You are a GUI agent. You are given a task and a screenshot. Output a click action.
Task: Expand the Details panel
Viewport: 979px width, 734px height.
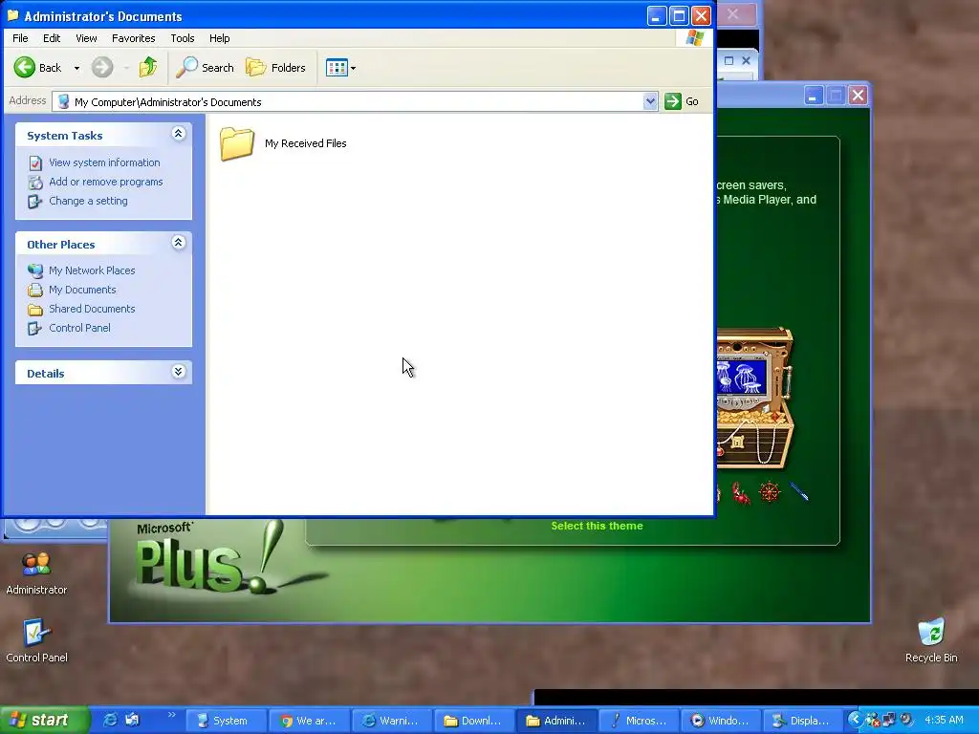pyautogui.click(x=178, y=372)
